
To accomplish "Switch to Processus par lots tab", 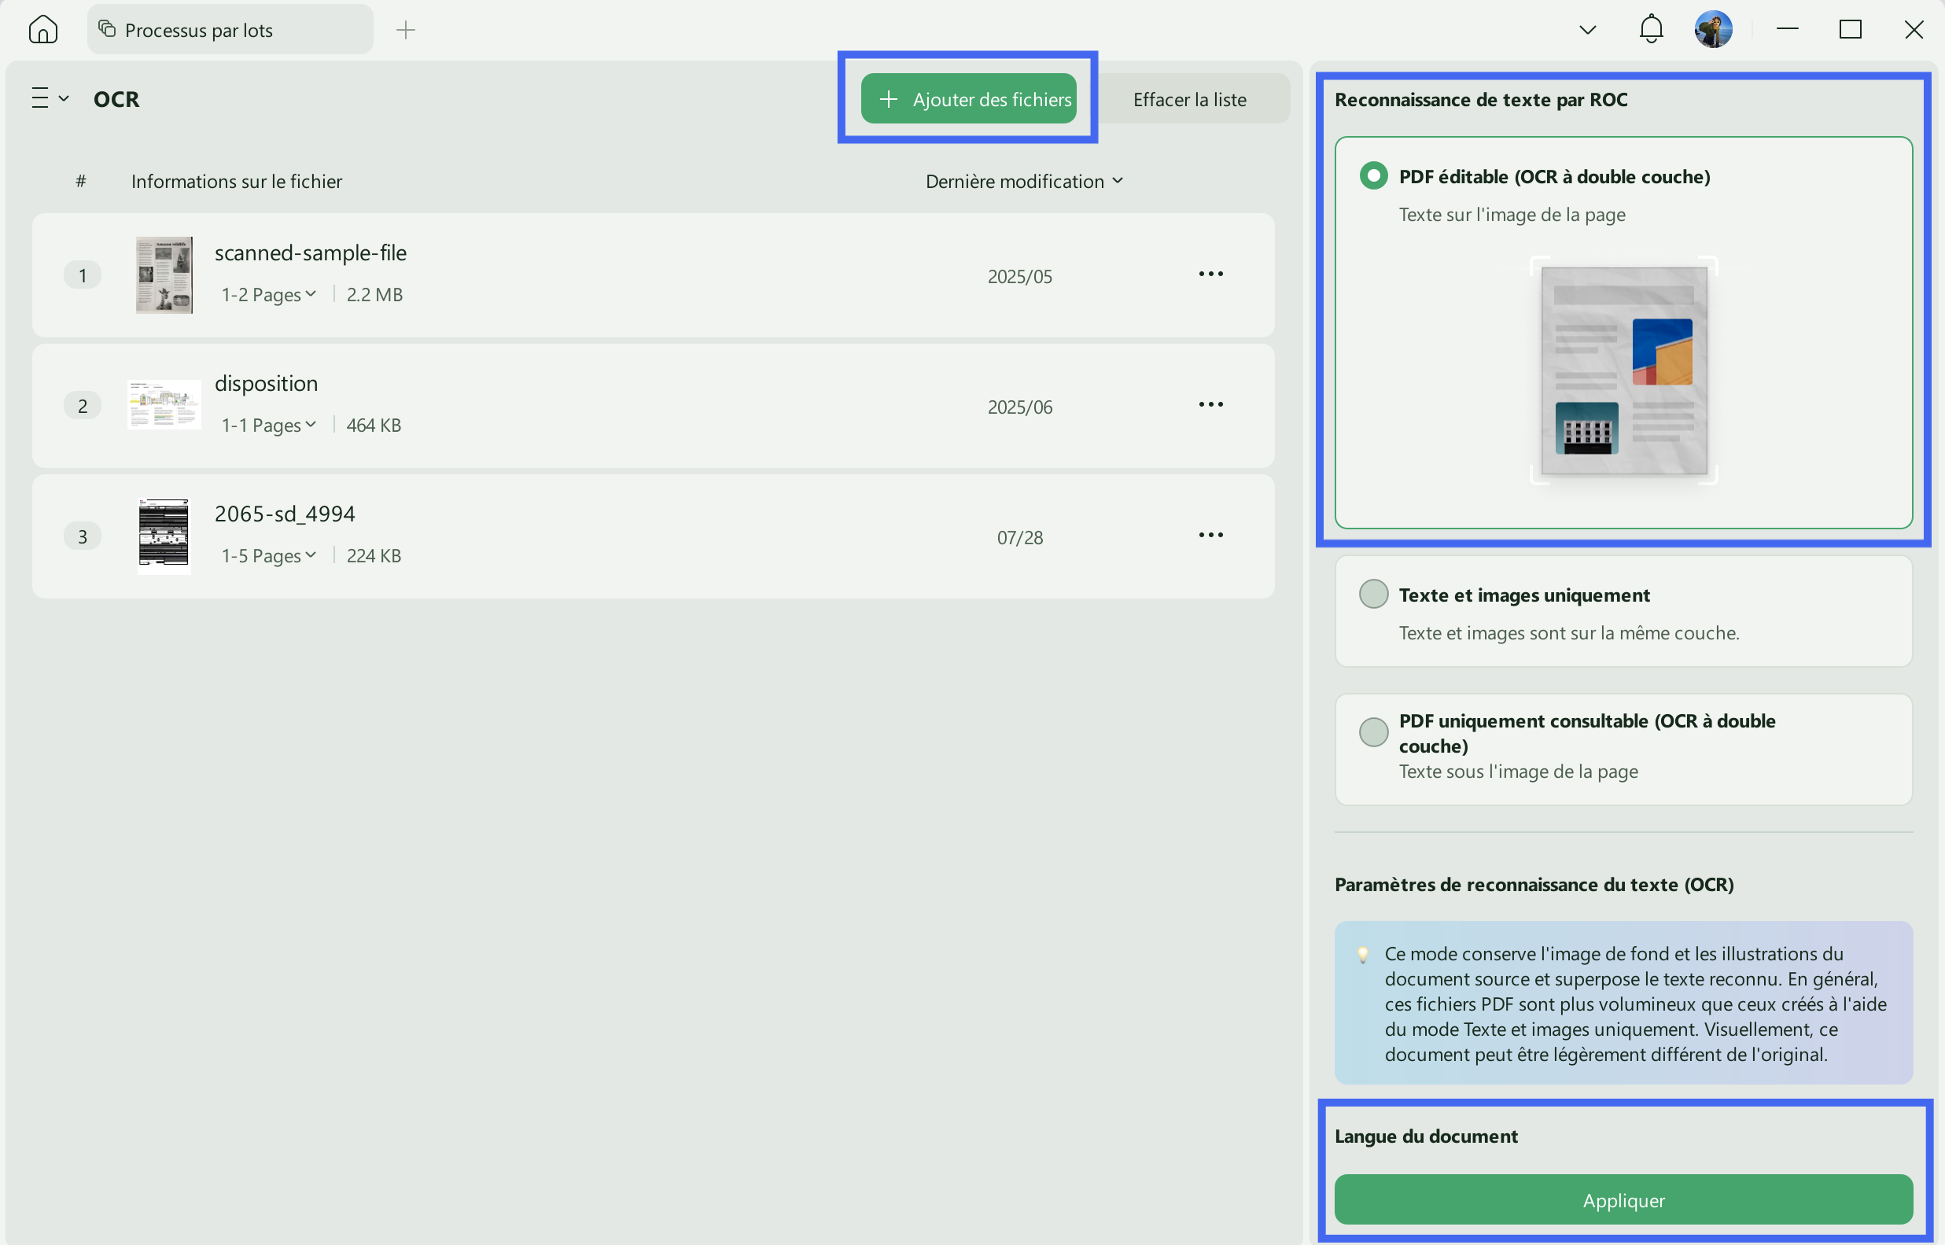I will tap(230, 30).
